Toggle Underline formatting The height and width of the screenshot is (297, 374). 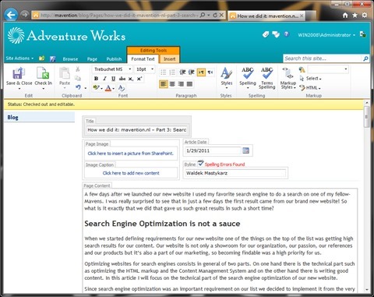click(x=113, y=79)
